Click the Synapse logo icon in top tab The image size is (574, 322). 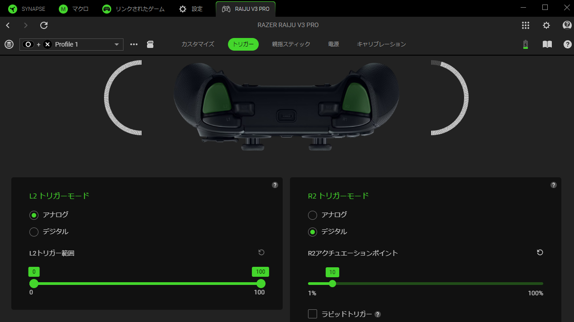click(13, 9)
